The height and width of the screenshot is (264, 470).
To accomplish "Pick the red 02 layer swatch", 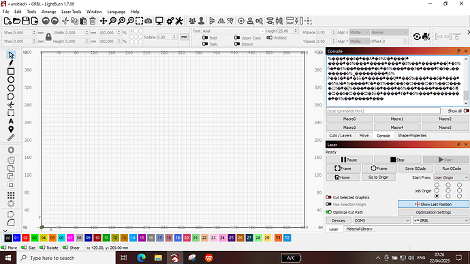I will point(25,238).
